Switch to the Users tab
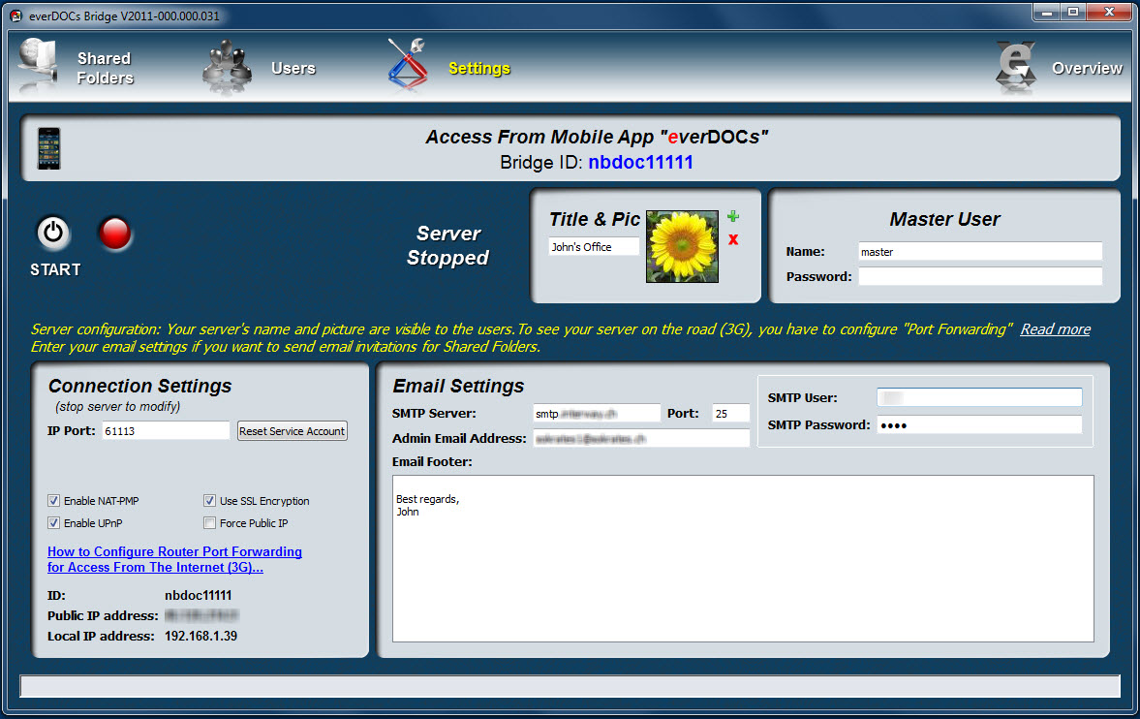 [293, 69]
